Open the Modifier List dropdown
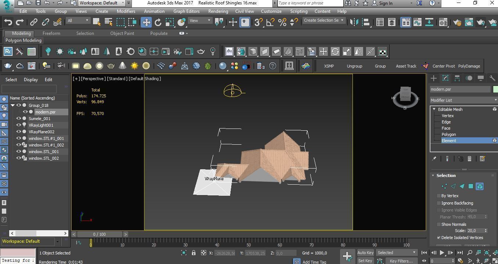Screen dimensions: 498x264 tap(464, 100)
